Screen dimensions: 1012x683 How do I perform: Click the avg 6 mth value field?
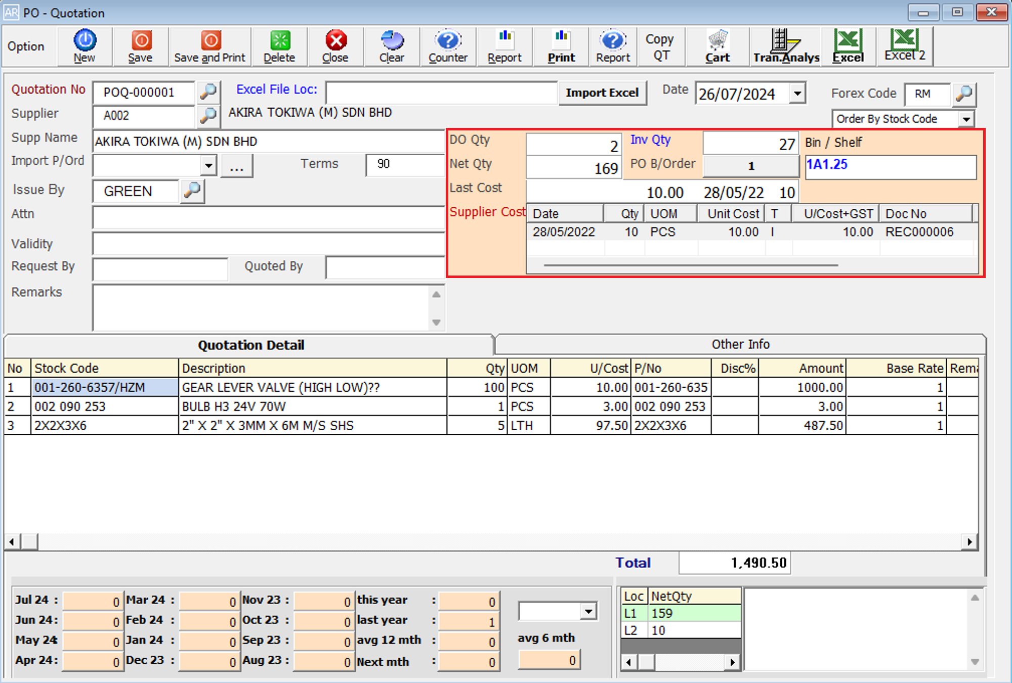(x=549, y=660)
